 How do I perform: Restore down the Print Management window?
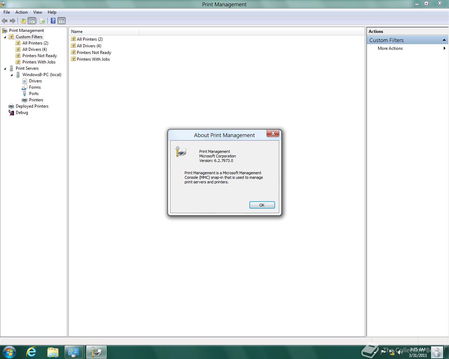[x=427, y=4]
